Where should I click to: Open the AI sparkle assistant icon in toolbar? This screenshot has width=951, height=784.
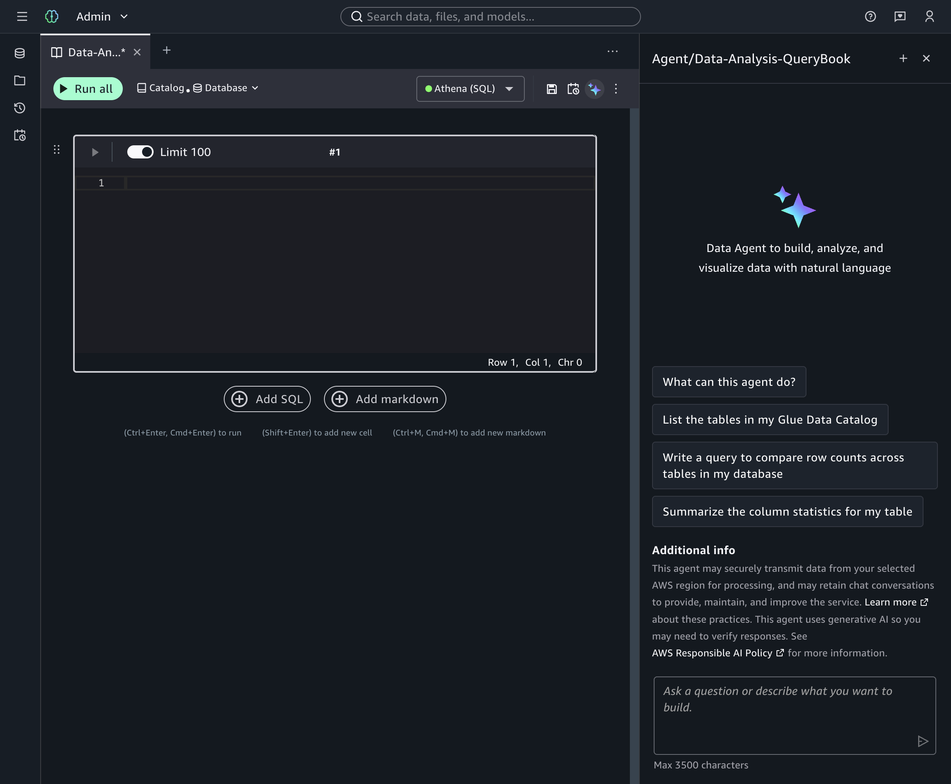(595, 89)
